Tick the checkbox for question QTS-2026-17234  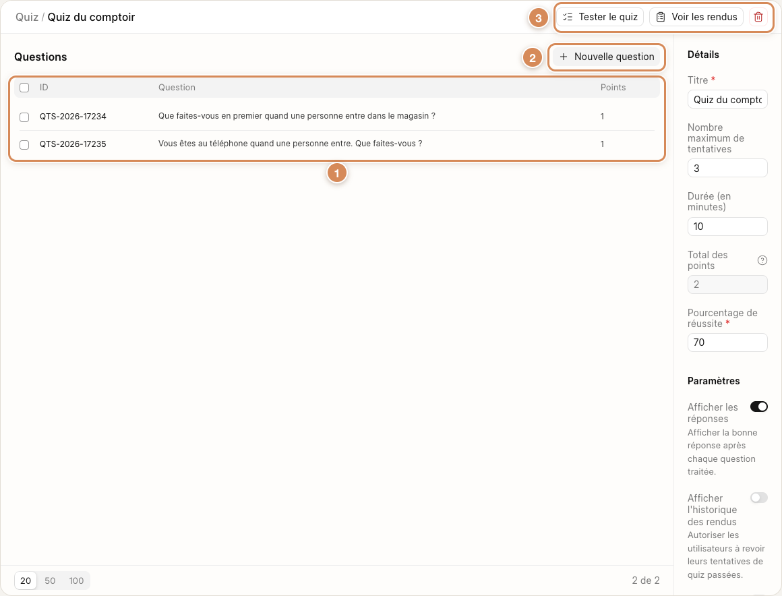pyautogui.click(x=24, y=117)
